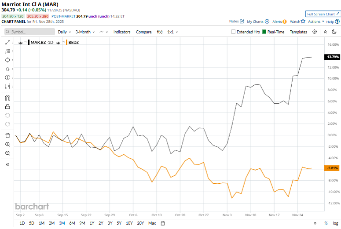Expand the bottom panel double chevron
Screen dimensions: 341x229
315,223
